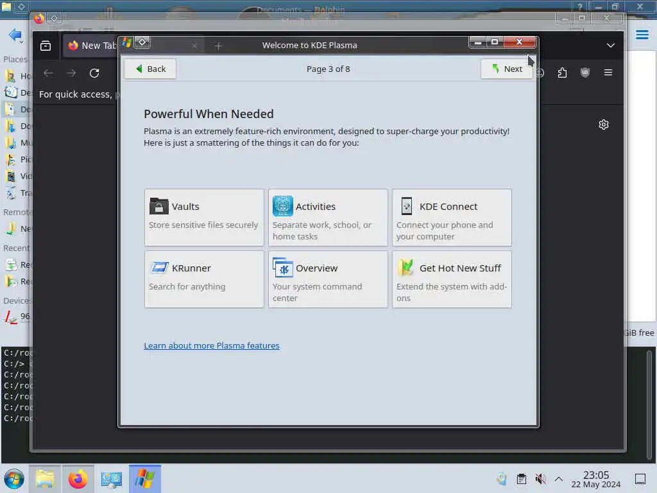
Task: Go back in Firefox navigation
Action: pyautogui.click(x=48, y=73)
